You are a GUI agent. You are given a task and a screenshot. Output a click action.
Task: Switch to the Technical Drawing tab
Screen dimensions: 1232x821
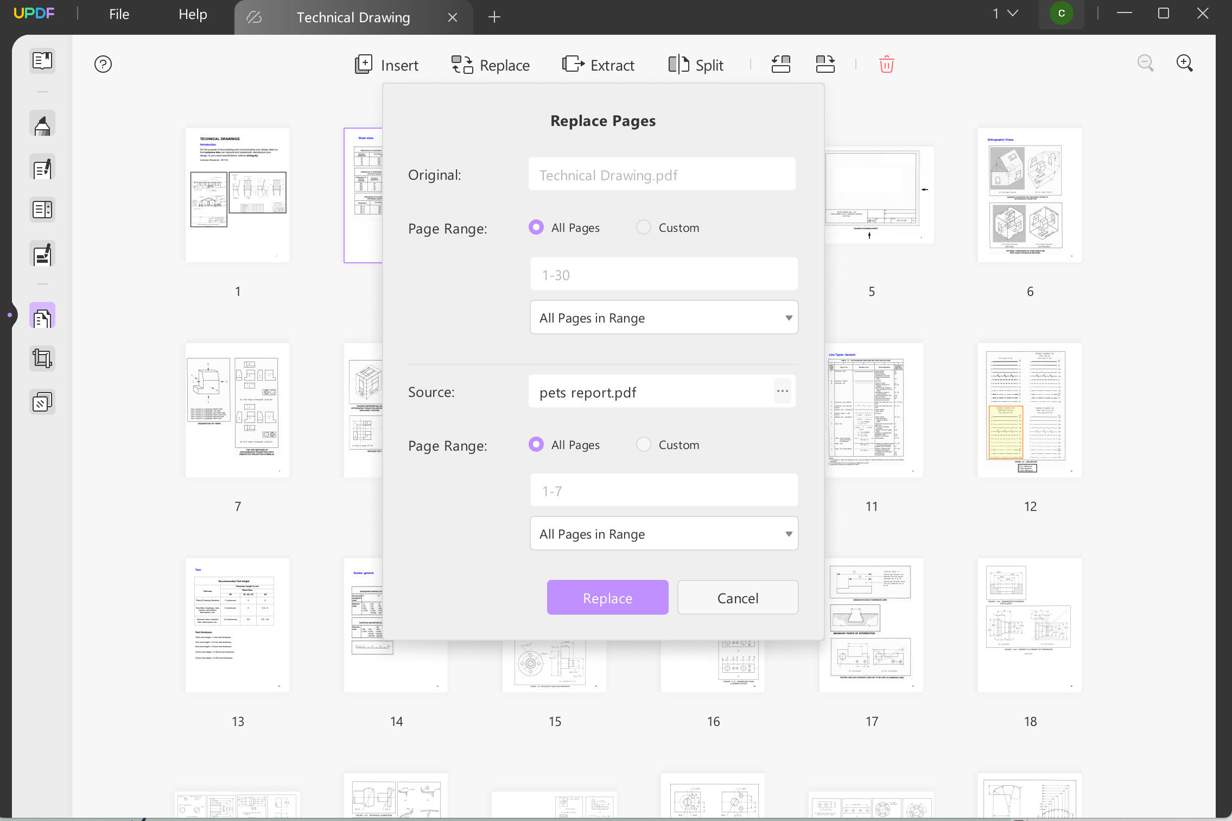pyautogui.click(x=353, y=17)
